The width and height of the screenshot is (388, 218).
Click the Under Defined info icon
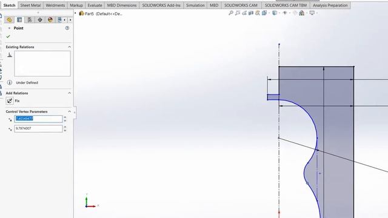click(10, 82)
